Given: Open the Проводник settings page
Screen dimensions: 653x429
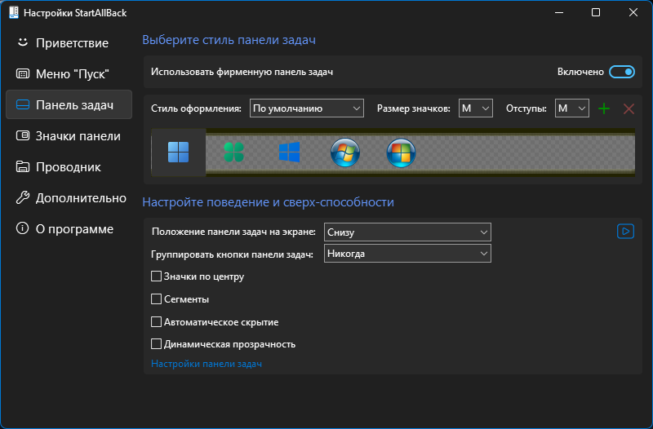Looking at the screenshot, I should coord(69,166).
